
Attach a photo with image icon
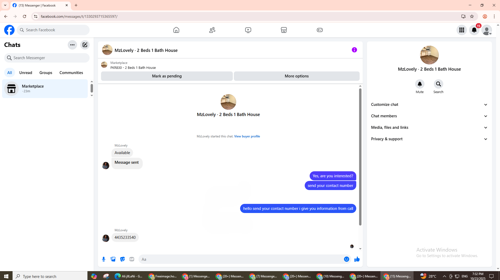point(113,259)
